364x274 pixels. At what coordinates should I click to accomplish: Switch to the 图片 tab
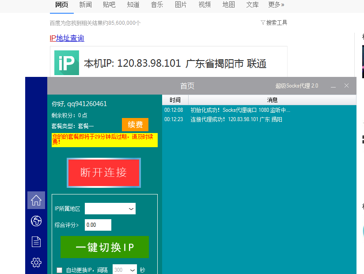click(x=181, y=5)
